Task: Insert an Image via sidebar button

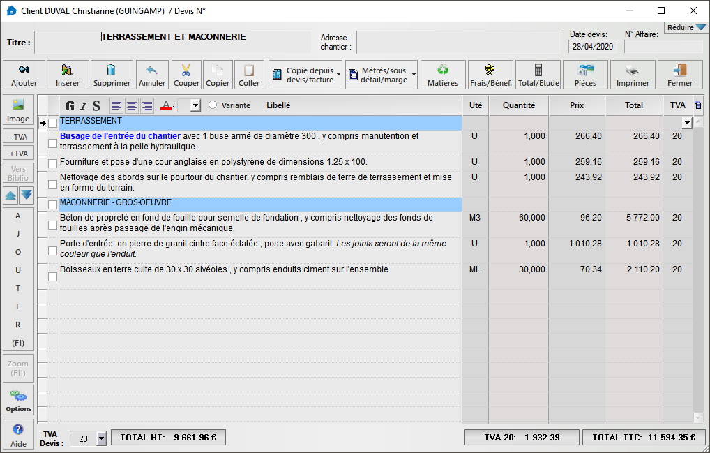Action: [x=18, y=110]
